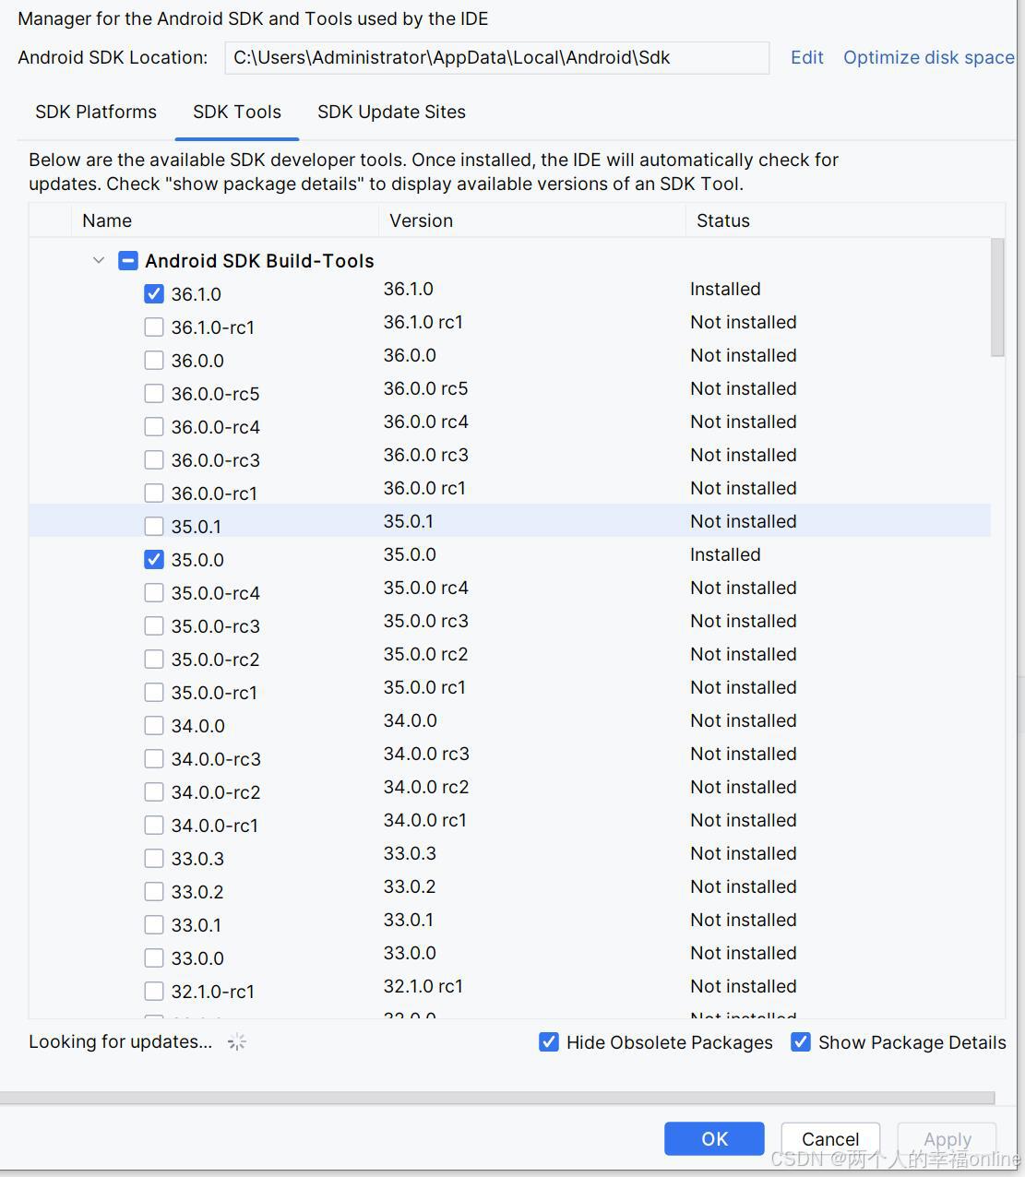Confirm with the OK button

pyautogui.click(x=714, y=1139)
